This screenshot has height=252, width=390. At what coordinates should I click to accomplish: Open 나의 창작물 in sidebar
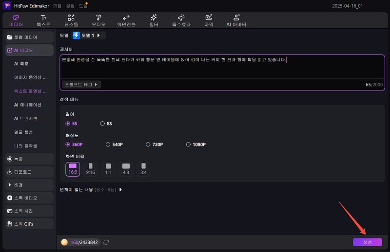tap(26, 146)
